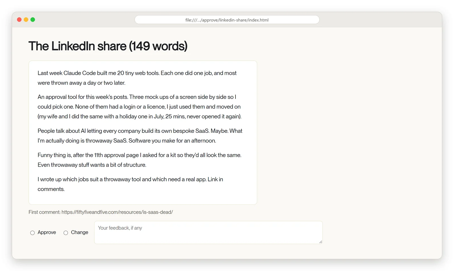The image size is (454, 271).
Task: Click the paragraph starting 'Last week Claude Code'
Action: (137, 78)
